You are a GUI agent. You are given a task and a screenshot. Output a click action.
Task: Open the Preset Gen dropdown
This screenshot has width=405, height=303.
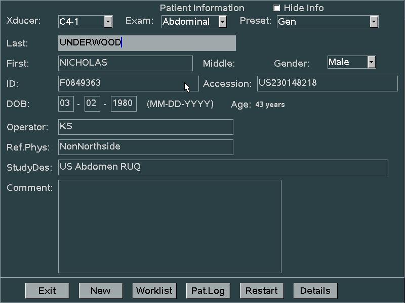(374, 22)
